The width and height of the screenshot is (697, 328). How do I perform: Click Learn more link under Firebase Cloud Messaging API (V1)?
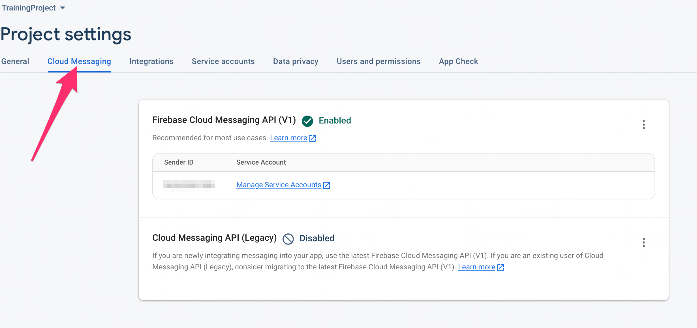click(288, 138)
